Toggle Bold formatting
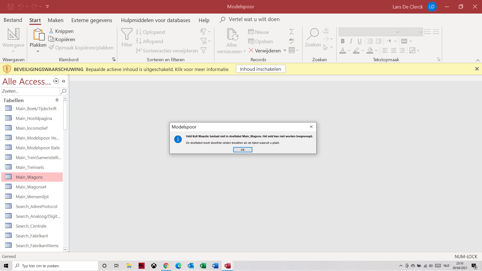Image resolution: width=482 pixels, height=271 pixels. pos(343,41)
